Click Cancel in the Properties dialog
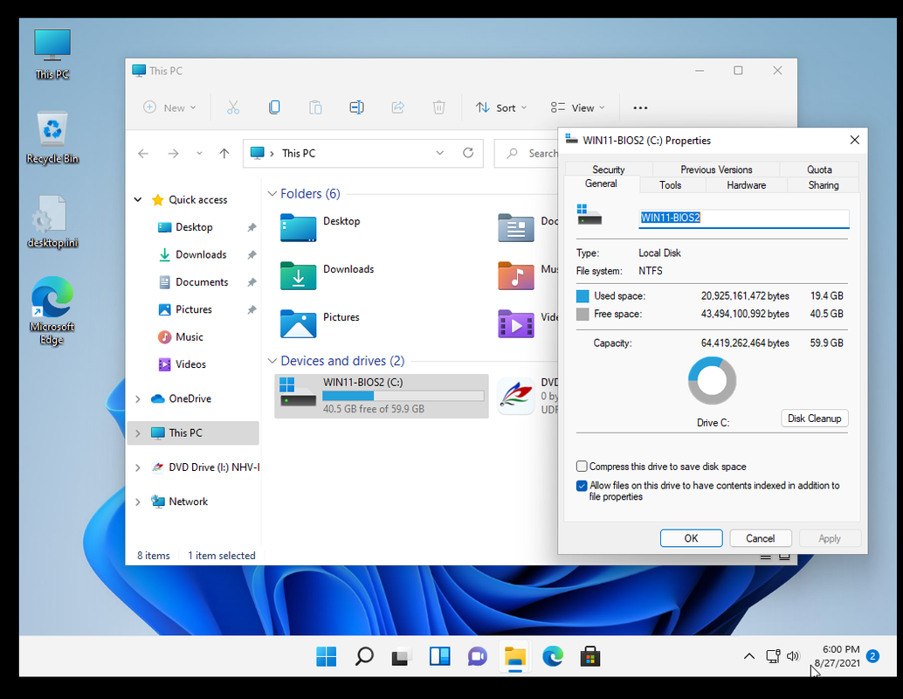Image resolution: width=903 pixels, height=699 pixels. tap(760, 538)
